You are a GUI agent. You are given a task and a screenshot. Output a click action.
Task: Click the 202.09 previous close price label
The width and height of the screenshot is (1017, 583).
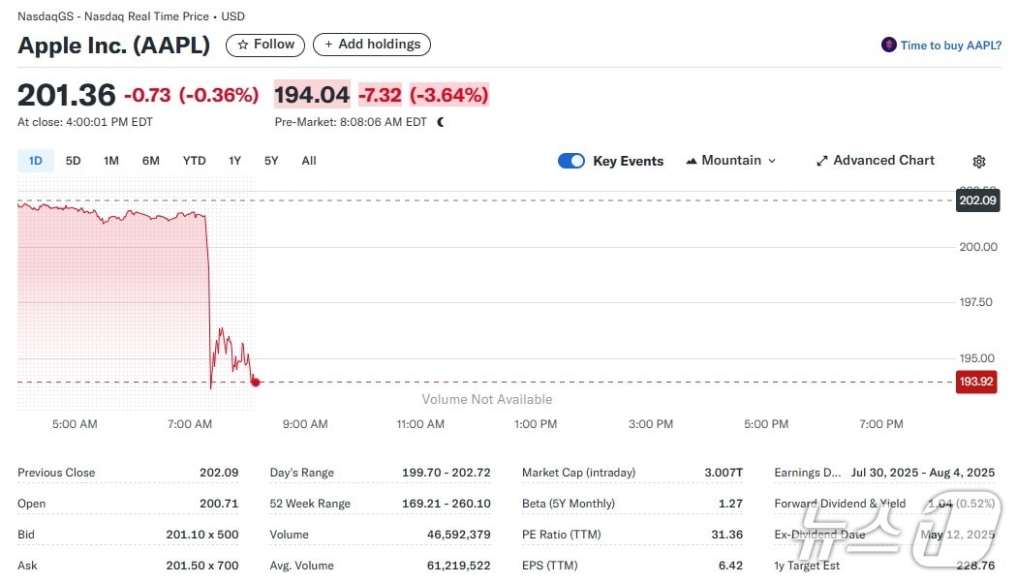pos(977,201)
